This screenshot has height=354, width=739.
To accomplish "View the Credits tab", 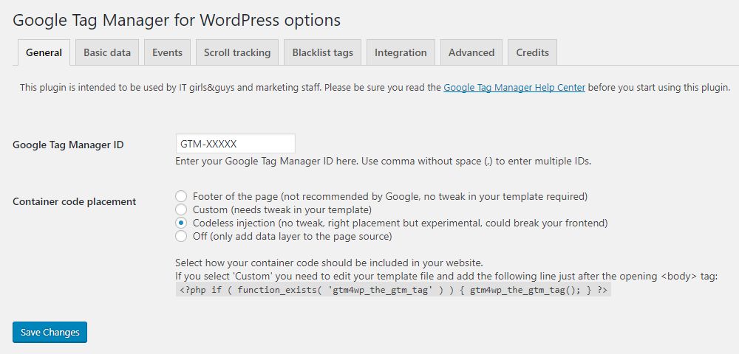I will (x=532, y=52).
